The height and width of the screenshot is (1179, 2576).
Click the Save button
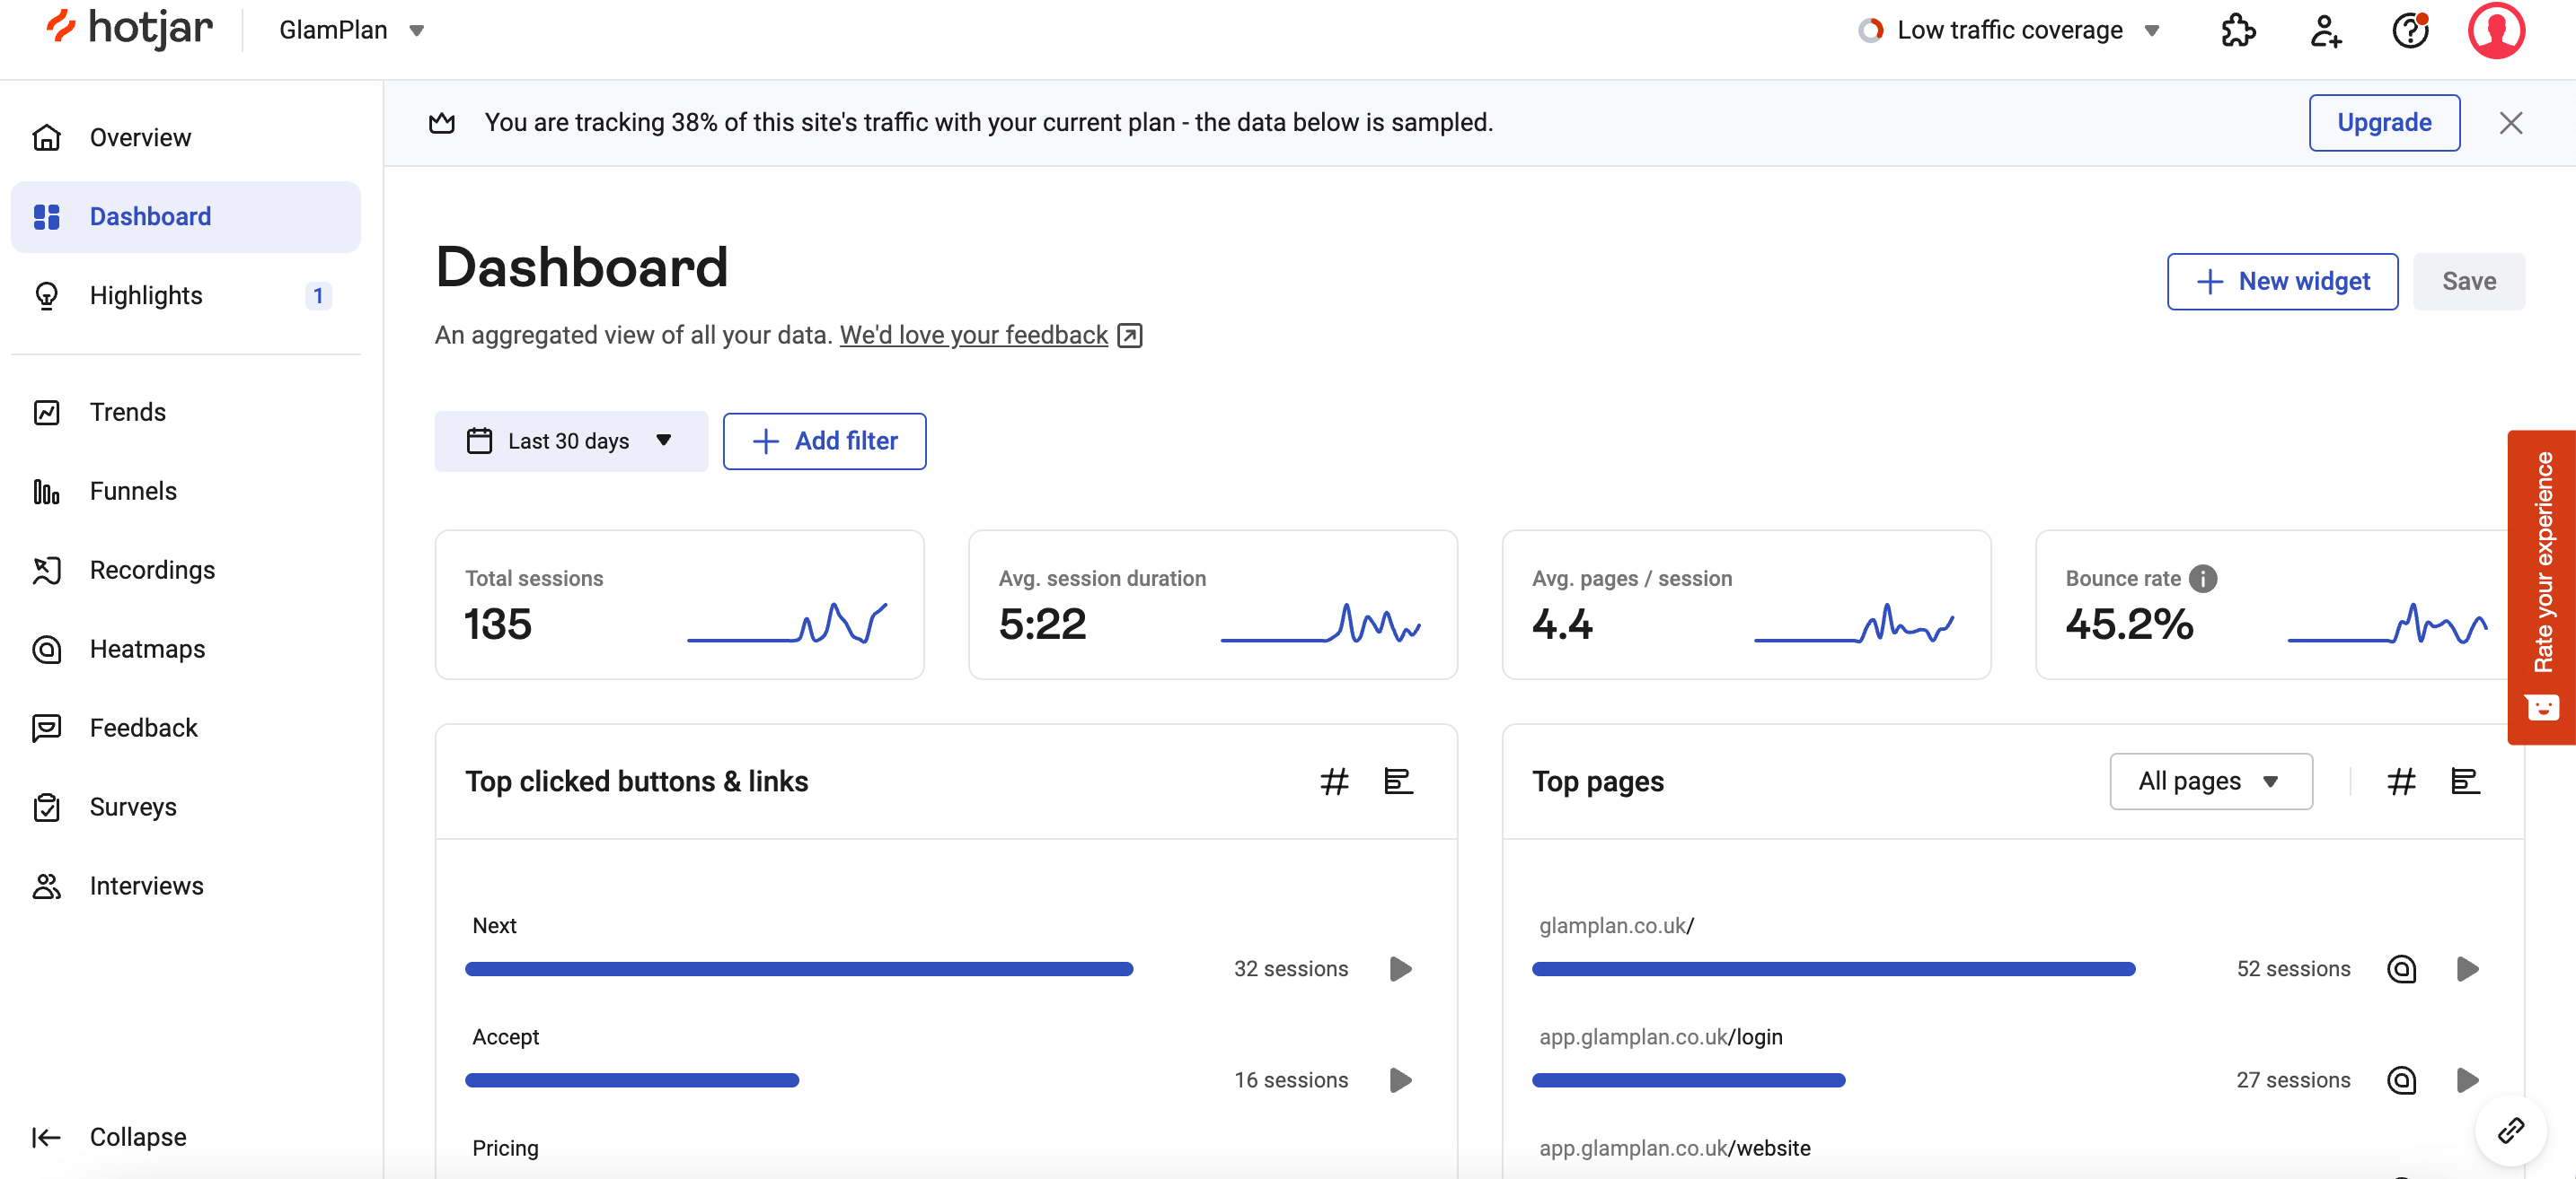click(2468, 282)
